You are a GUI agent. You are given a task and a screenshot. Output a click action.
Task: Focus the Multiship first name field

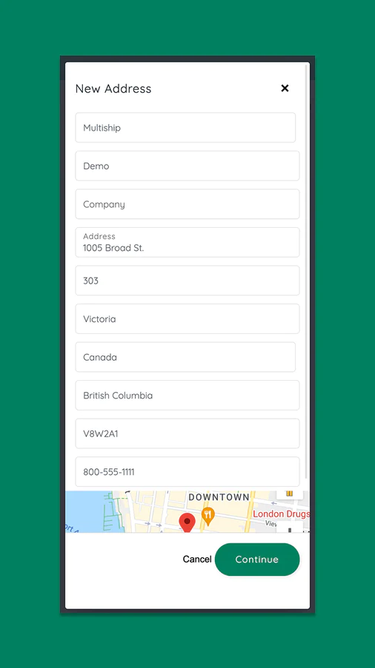click(185, 128)
